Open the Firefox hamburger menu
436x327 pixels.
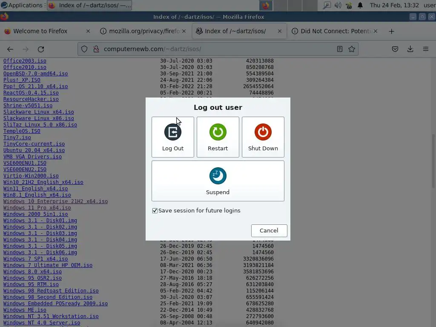[425, 49]
